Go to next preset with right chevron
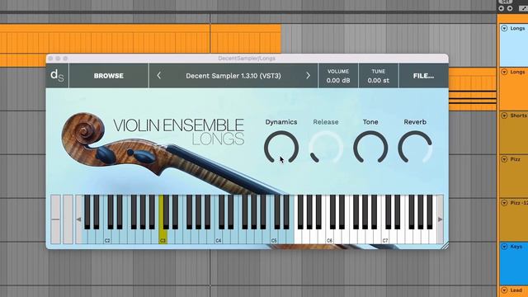Screen dimensions: 528x297 (x=308, y=76)
